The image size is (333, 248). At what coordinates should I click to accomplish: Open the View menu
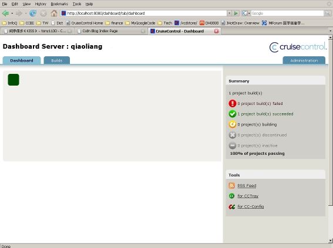pos(26,4)
